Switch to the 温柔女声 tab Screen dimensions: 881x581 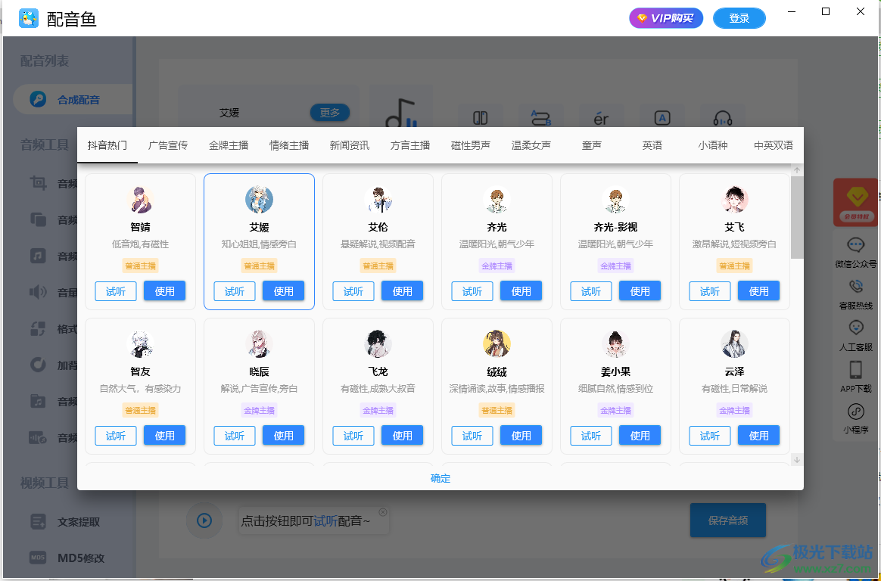pyautogui.click(x=531, y=144)
